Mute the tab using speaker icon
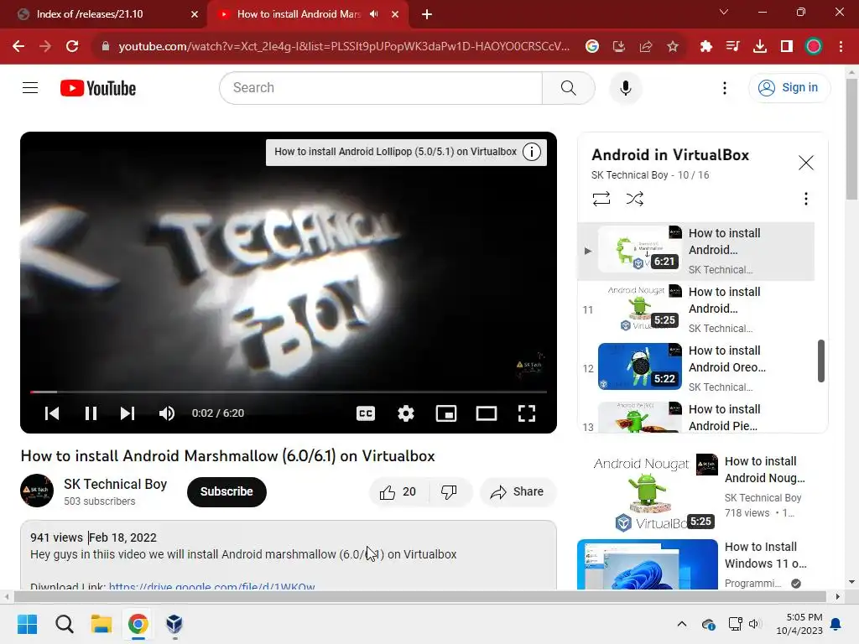Image resolution: width=859 pixels, height=644 pixels. [x=374, y=14]
